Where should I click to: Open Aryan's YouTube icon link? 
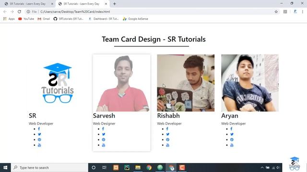(232, 145)
